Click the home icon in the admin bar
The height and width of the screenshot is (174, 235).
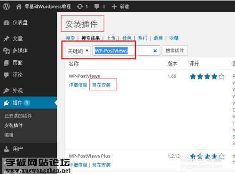pos(19,7)
